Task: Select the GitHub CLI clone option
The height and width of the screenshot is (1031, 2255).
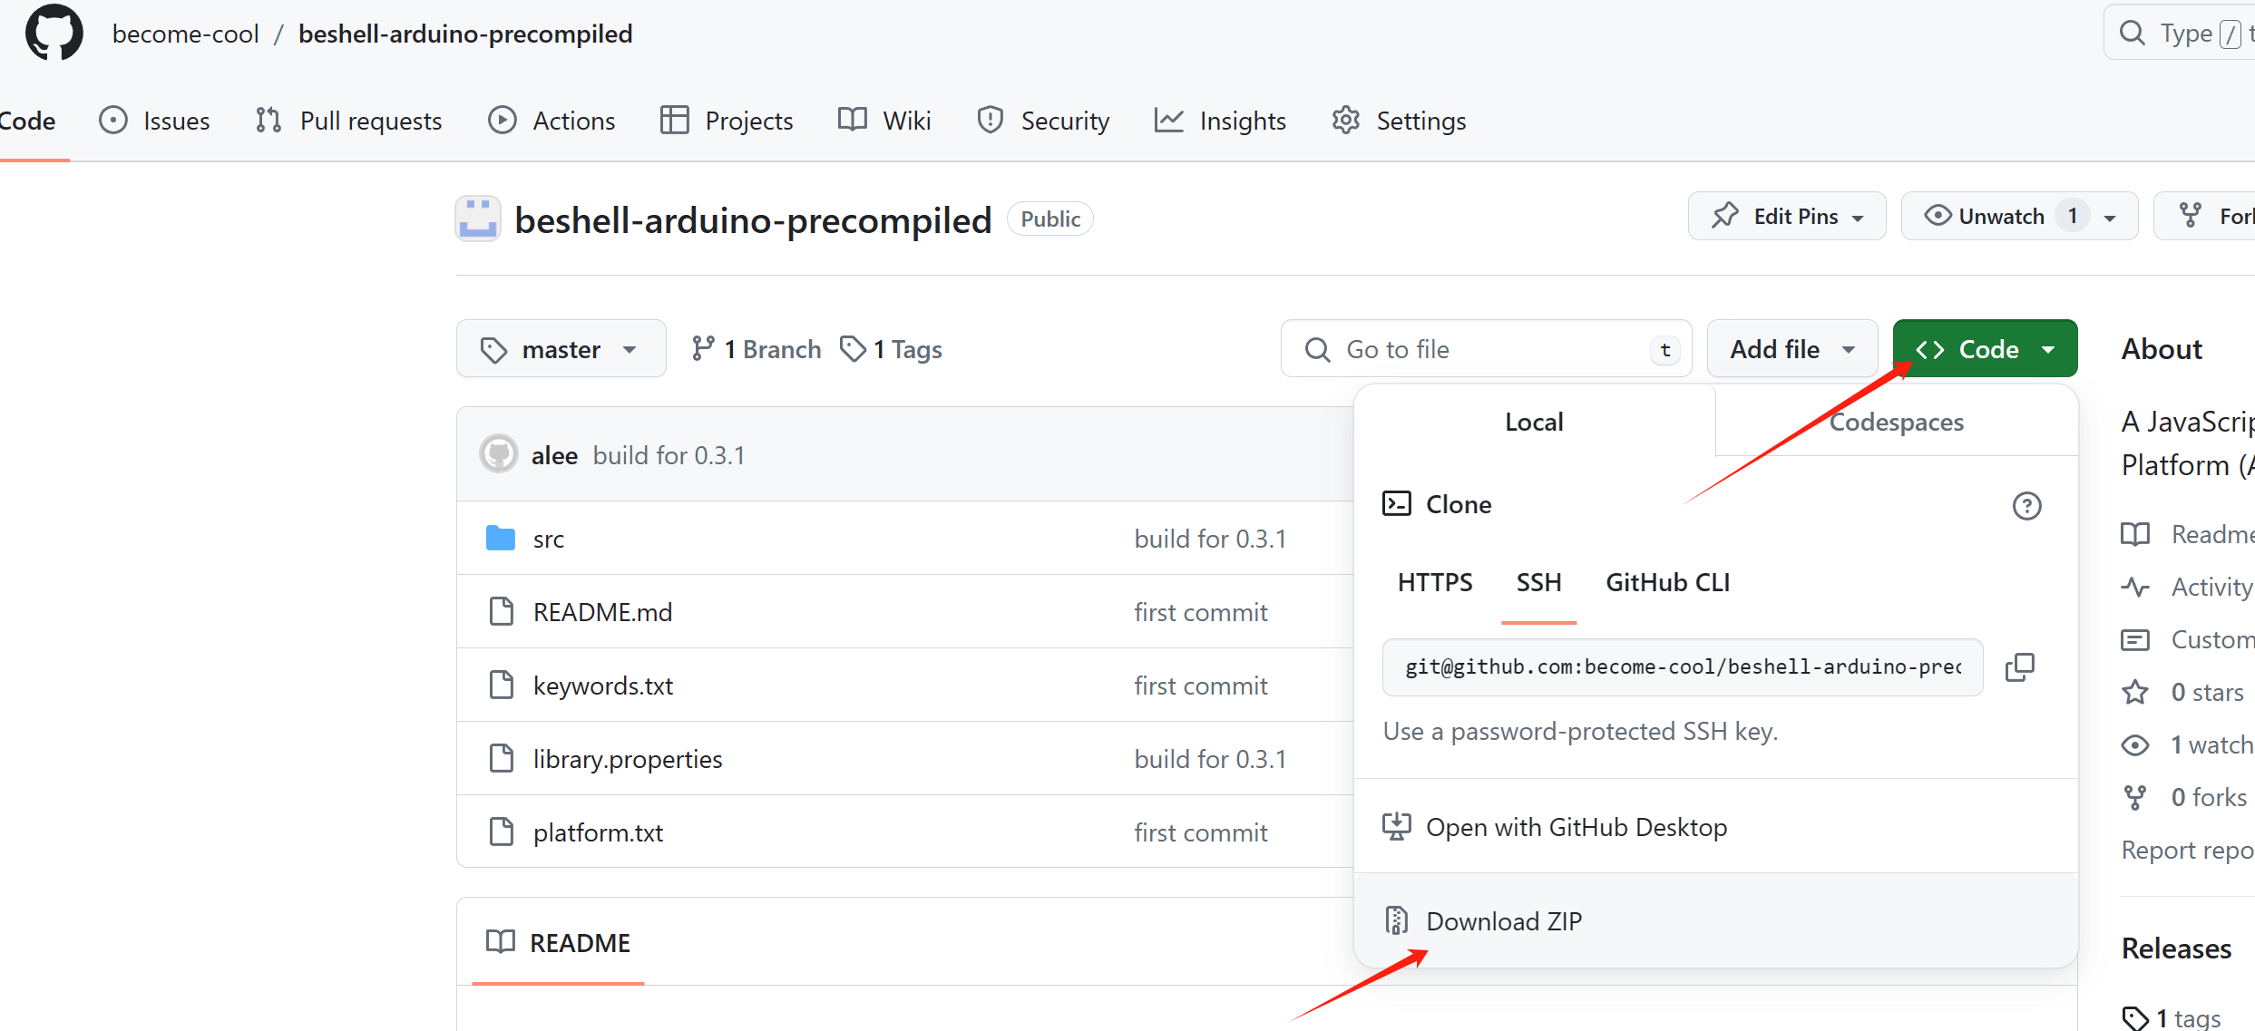Action: click(1667, 582)
